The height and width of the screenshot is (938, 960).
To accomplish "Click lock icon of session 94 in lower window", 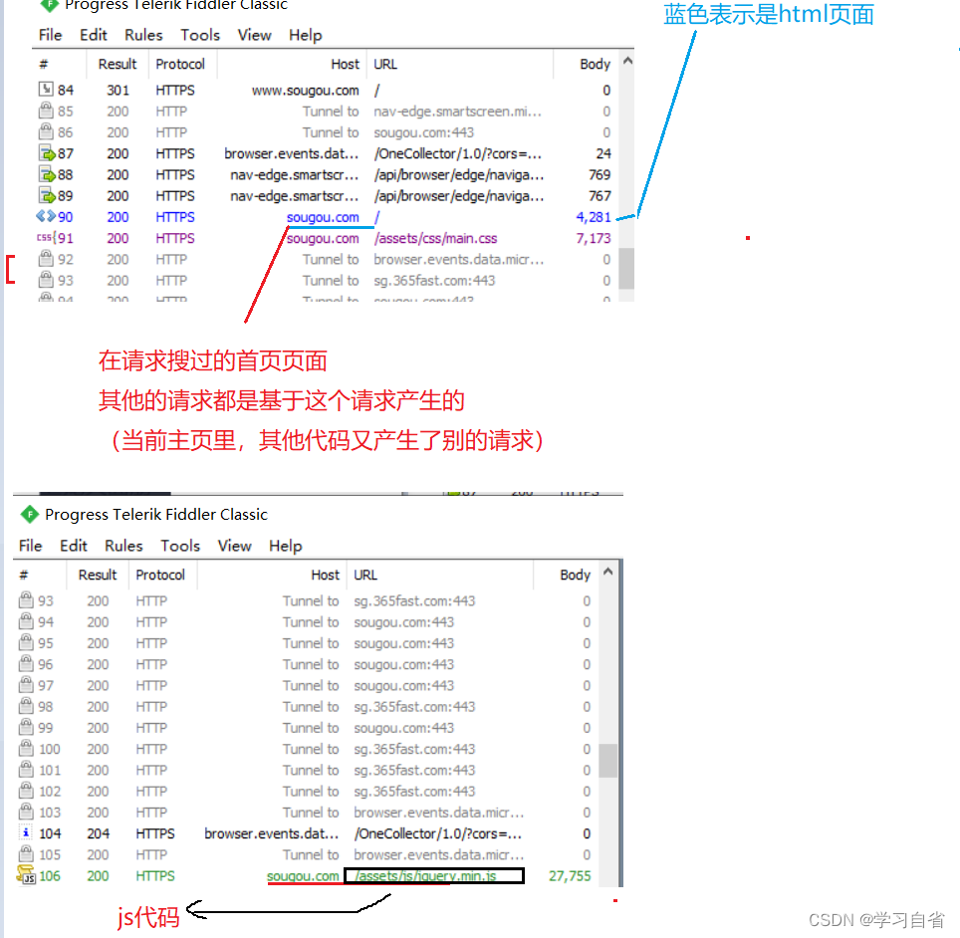I will coord(26,621).
